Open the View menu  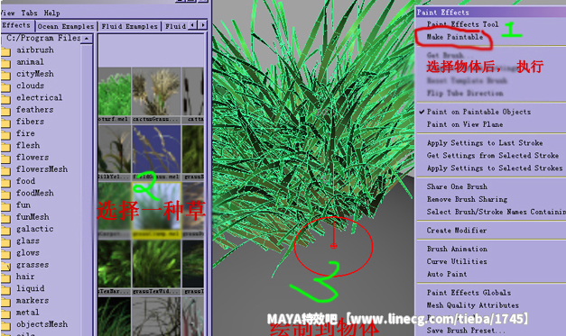pos(7,13)
